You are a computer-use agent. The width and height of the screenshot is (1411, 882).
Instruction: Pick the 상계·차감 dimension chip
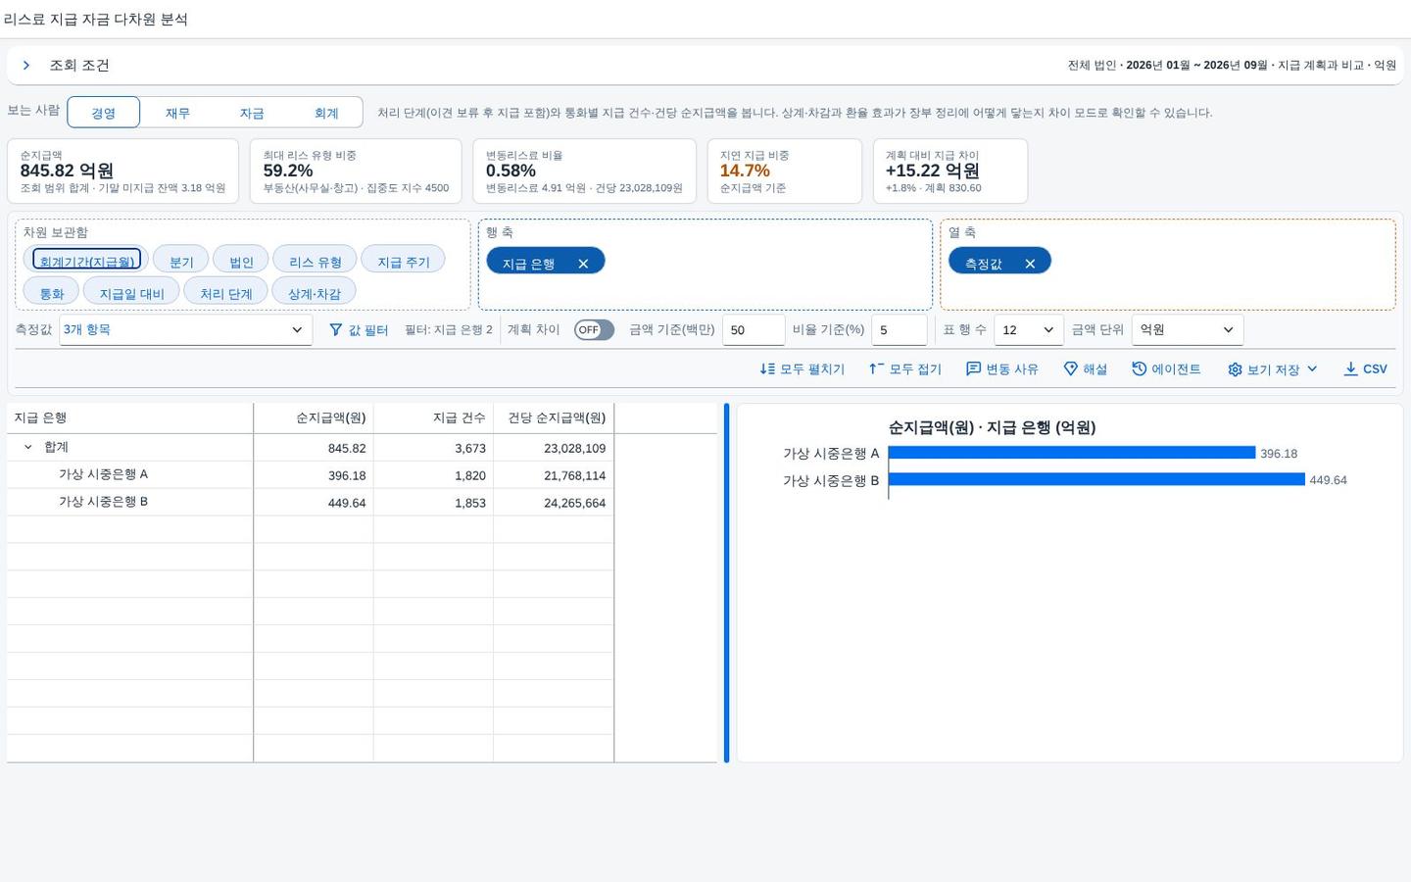315,292
